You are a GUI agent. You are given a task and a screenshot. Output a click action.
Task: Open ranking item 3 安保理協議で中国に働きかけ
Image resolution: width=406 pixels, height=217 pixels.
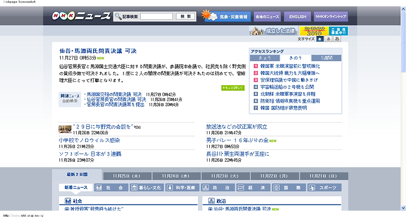tap(289, 80)
